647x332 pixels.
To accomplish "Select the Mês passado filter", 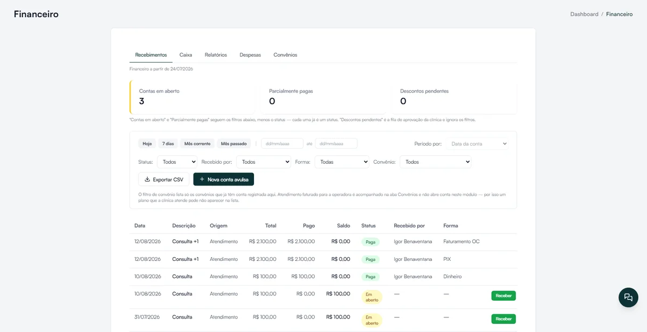I will tap(234, 144).
